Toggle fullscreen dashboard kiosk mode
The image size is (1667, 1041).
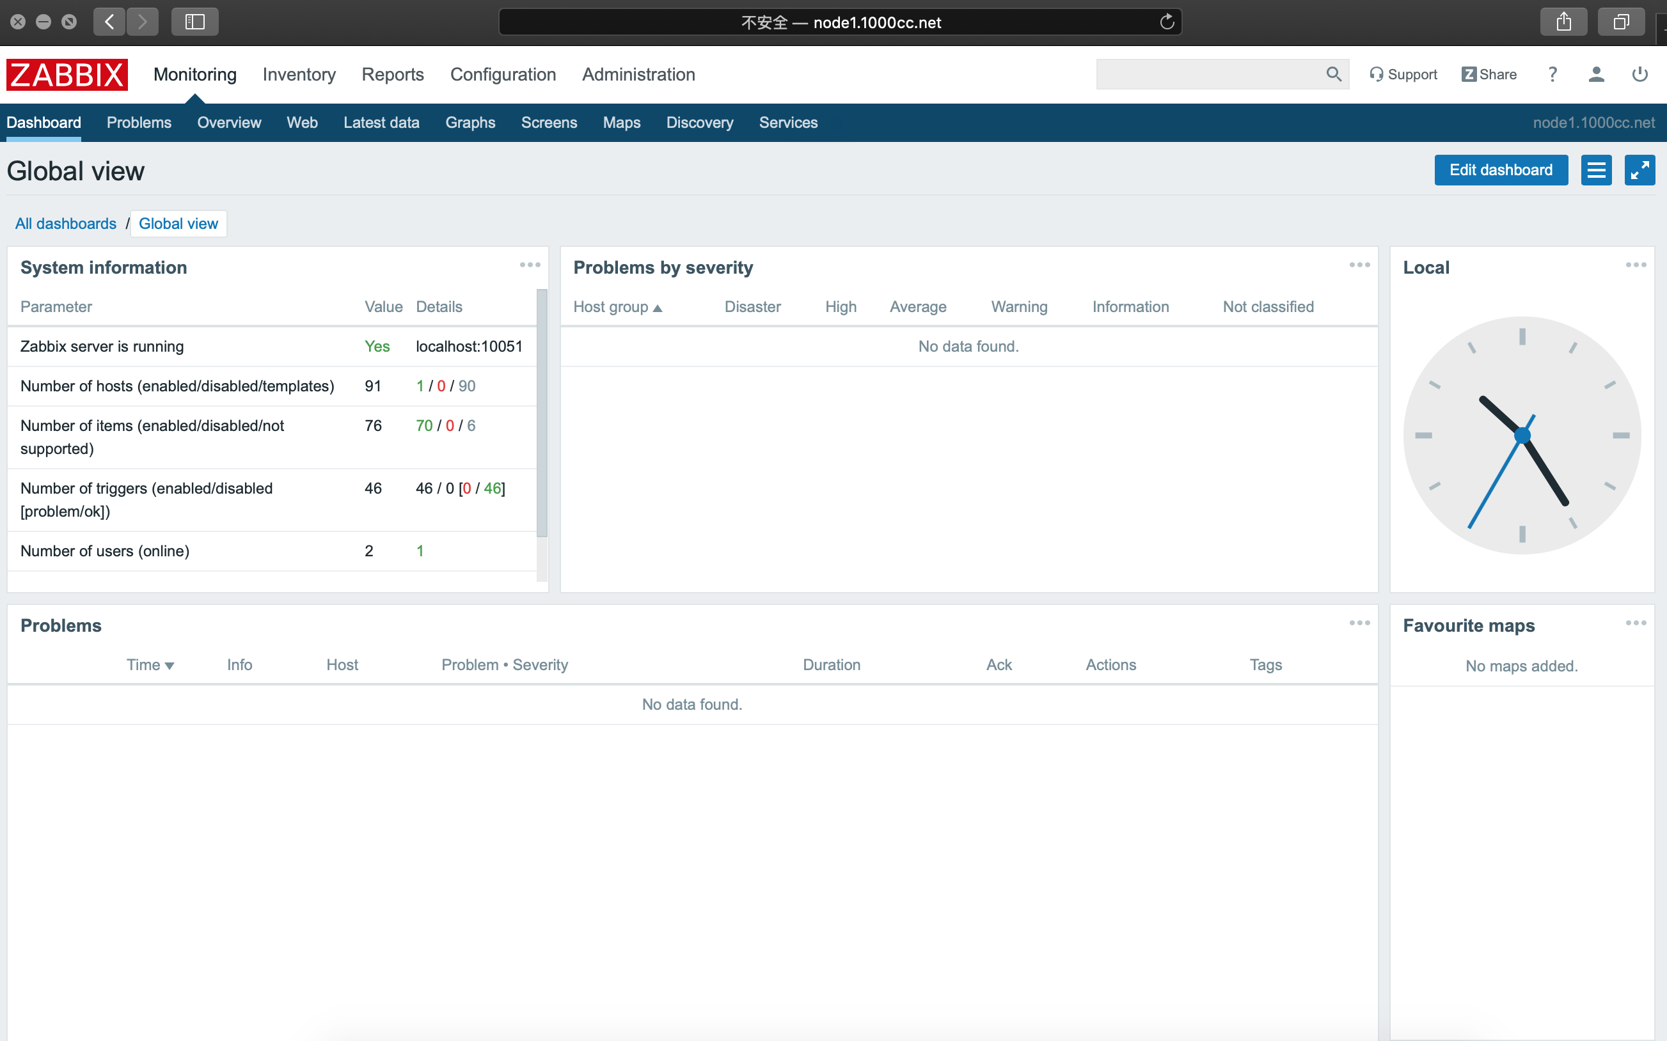click(x=1639, y=170)
